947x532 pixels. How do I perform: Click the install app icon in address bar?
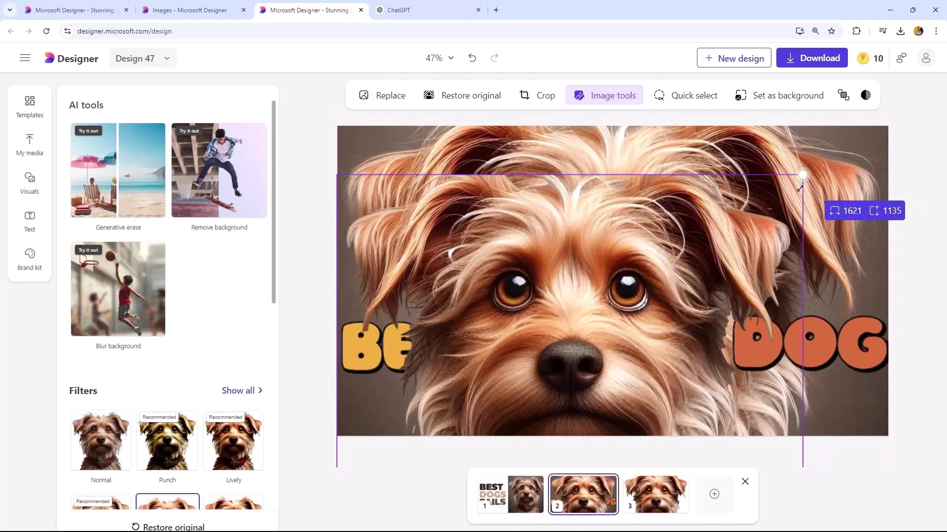(x=800, y=31)
